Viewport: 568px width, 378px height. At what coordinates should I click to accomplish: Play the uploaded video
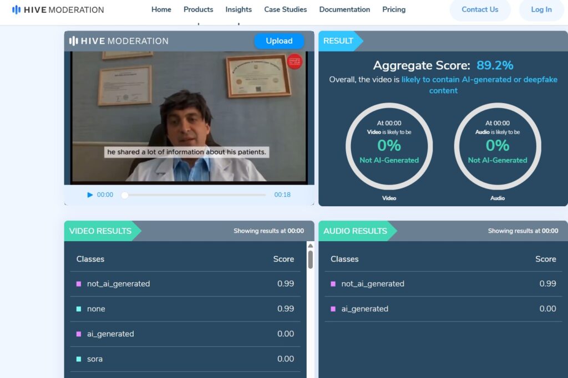point(90,195)
